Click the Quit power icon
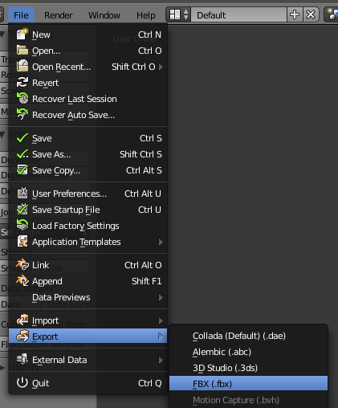The width and height of the screenshot is (338, 408). coord(22,382)
